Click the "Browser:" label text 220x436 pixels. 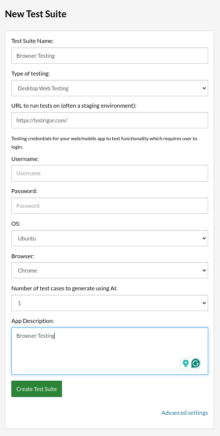[x=23, y=256]
